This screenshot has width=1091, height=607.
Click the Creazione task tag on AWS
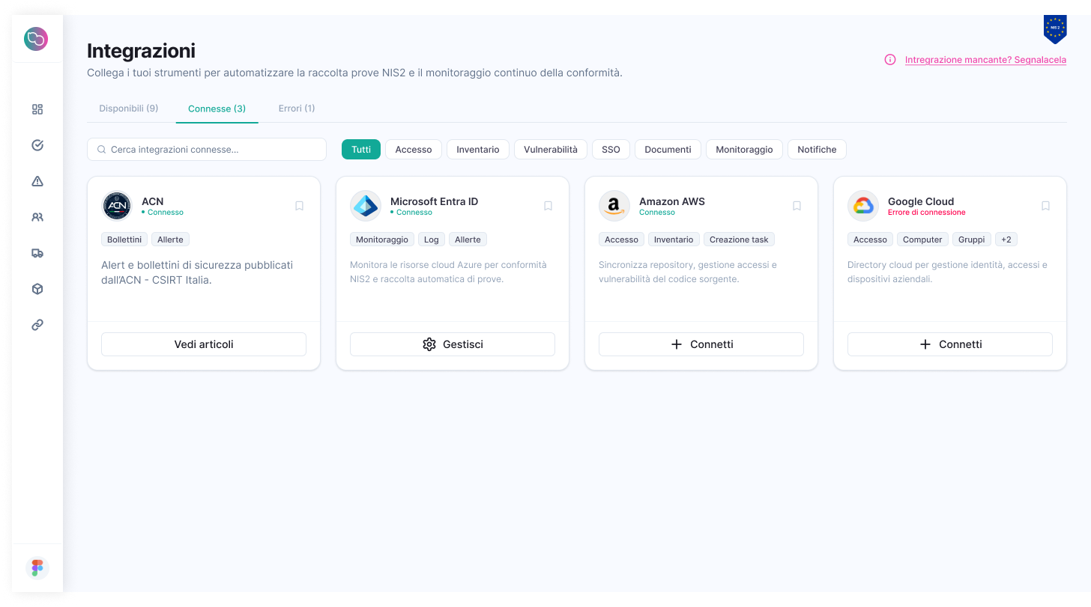(x=739, y=240)
